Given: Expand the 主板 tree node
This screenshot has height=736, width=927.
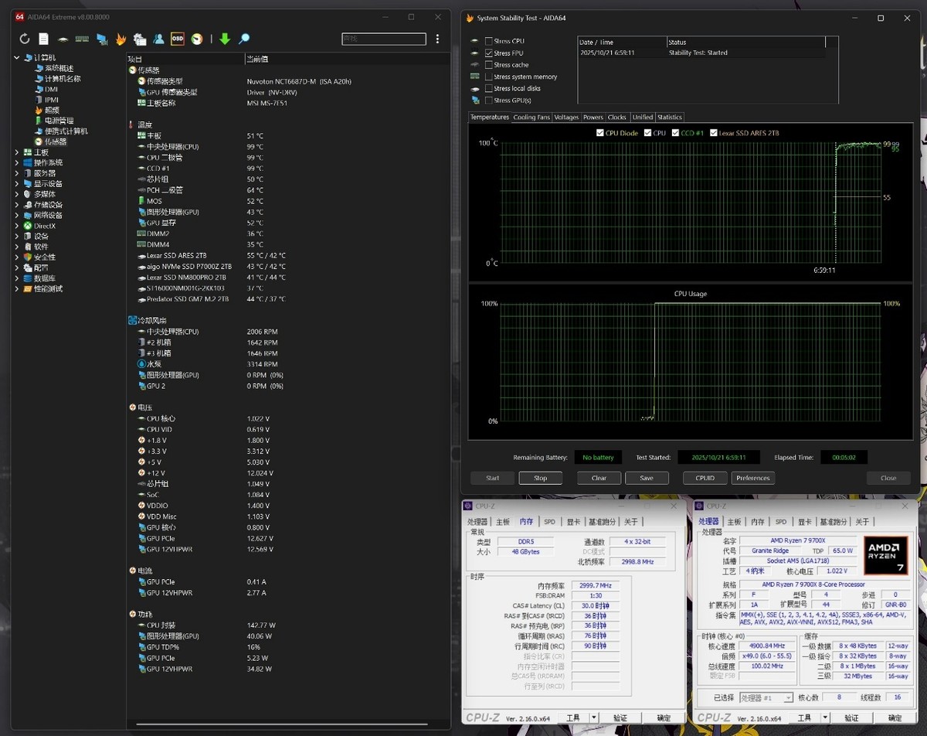Looking at the screenshot, I should click(x=18, y=152).
